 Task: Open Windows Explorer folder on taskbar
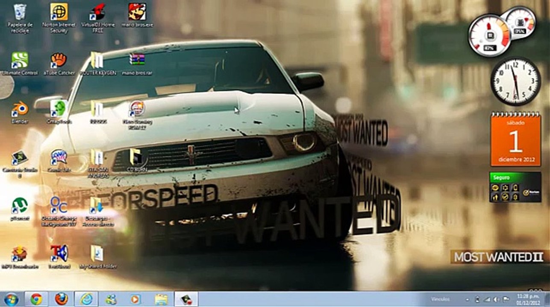(x=161, y=299)
